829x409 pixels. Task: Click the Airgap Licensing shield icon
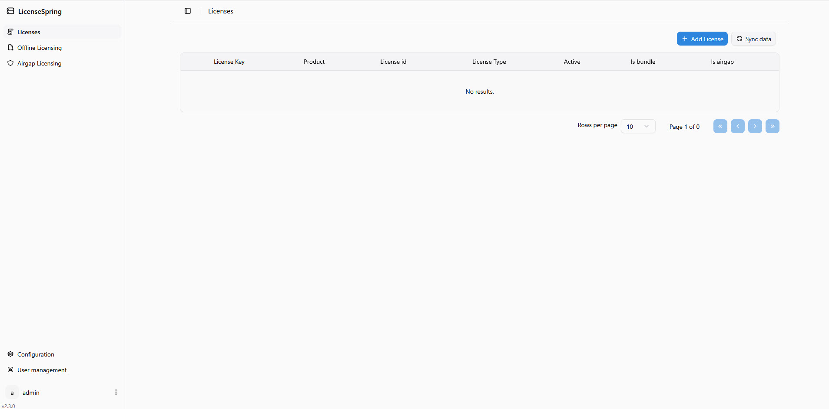click(10, 63)
